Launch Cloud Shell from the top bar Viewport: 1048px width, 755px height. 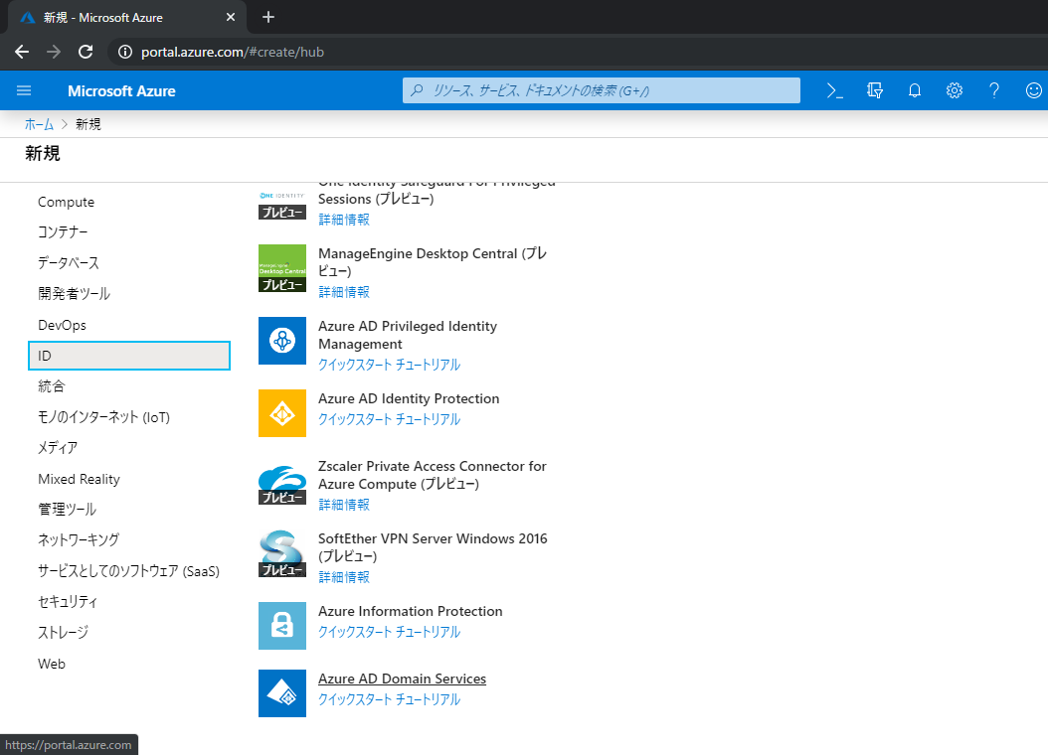835,90
